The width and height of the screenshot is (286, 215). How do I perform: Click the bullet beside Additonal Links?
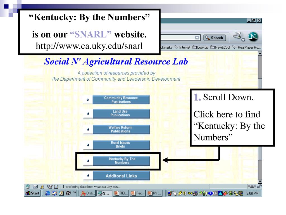(88, 176)
